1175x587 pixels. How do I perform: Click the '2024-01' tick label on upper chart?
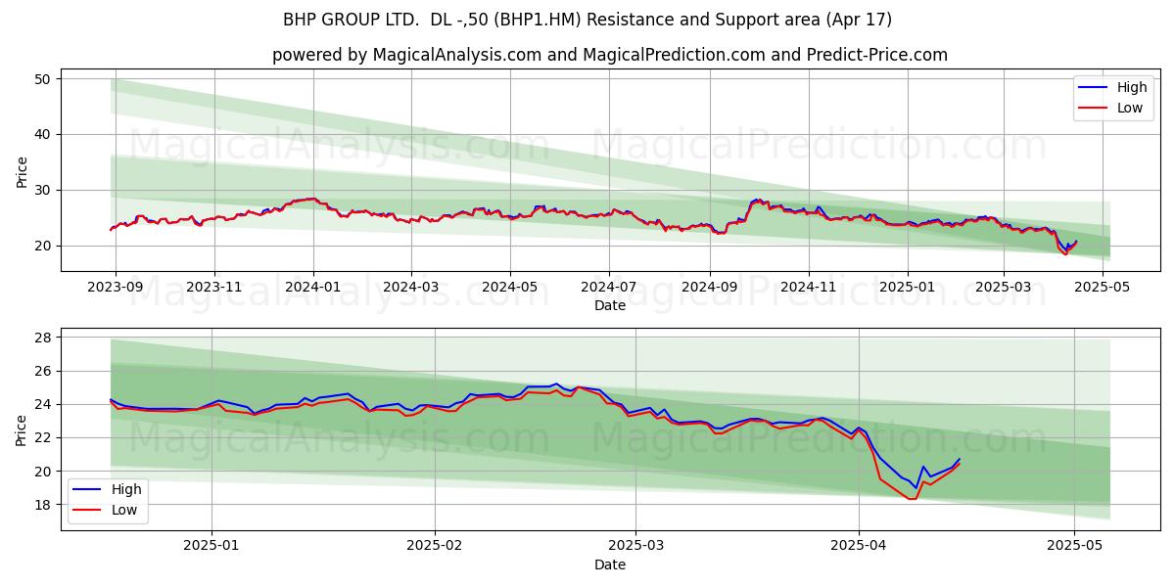coord(313,288)
